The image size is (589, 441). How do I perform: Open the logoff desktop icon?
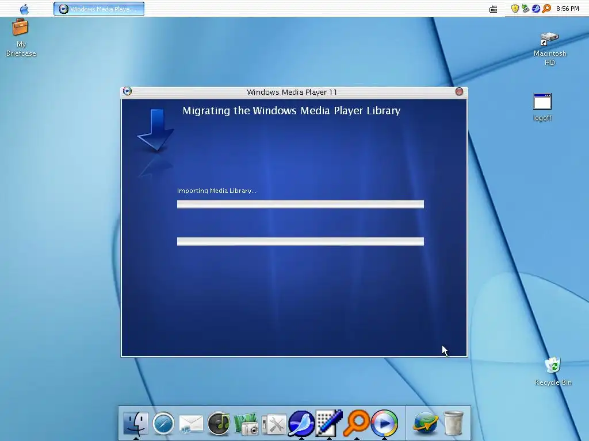click(x=542, y=107)
